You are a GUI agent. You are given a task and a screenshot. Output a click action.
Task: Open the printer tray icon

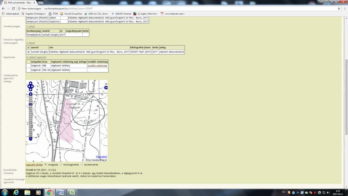pyautogui.click(x=293, y=193)
